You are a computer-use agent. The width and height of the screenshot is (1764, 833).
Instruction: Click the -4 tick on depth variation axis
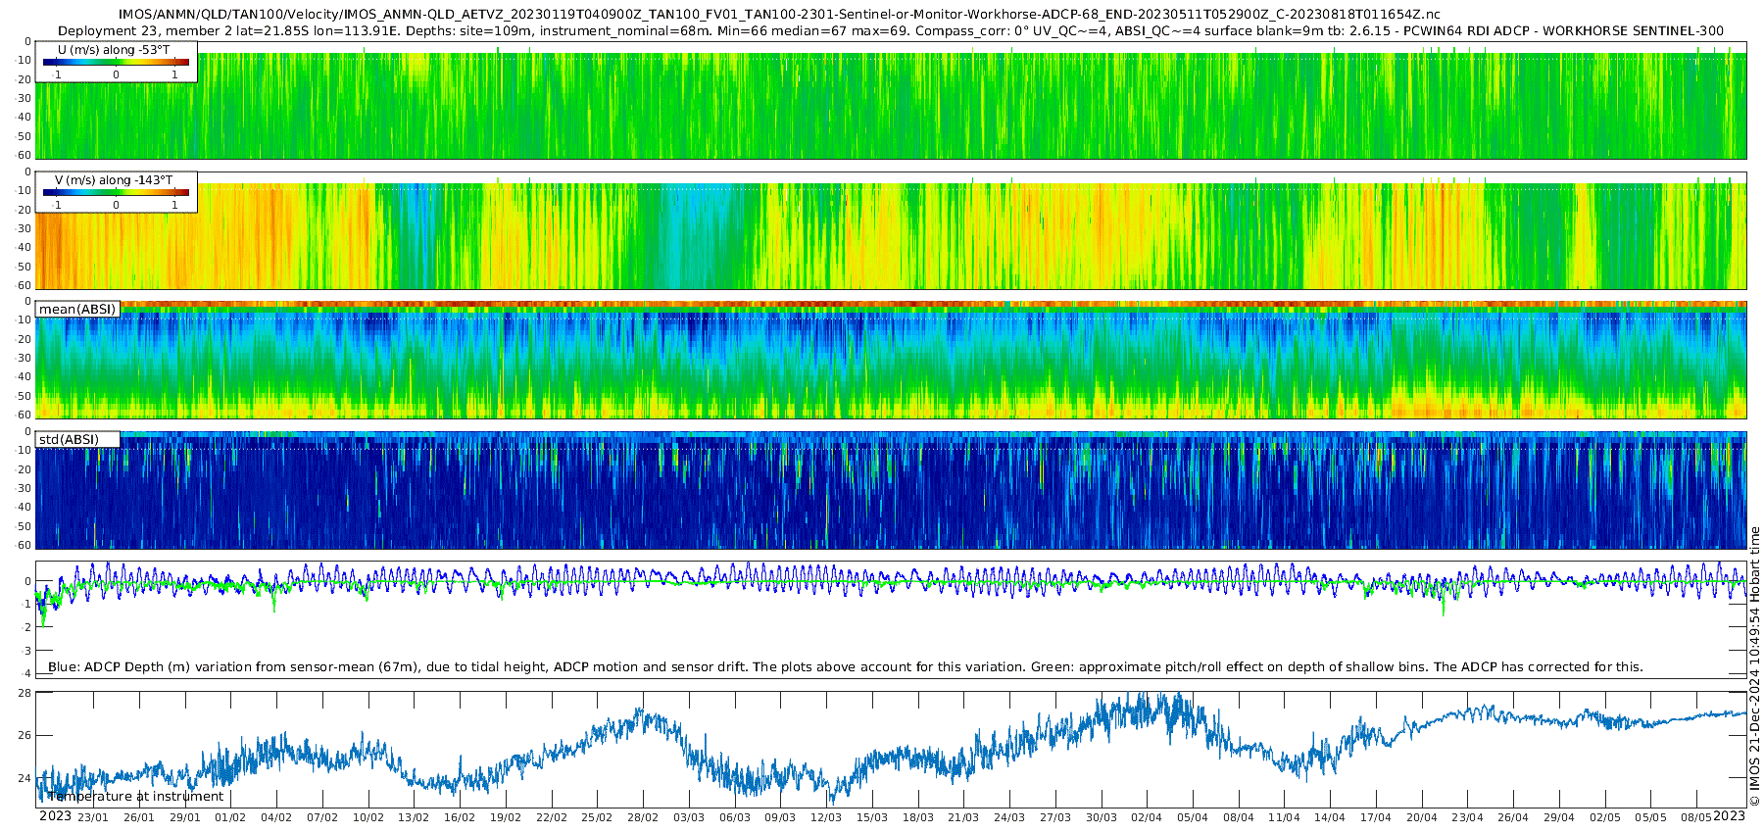pos(25,673)
